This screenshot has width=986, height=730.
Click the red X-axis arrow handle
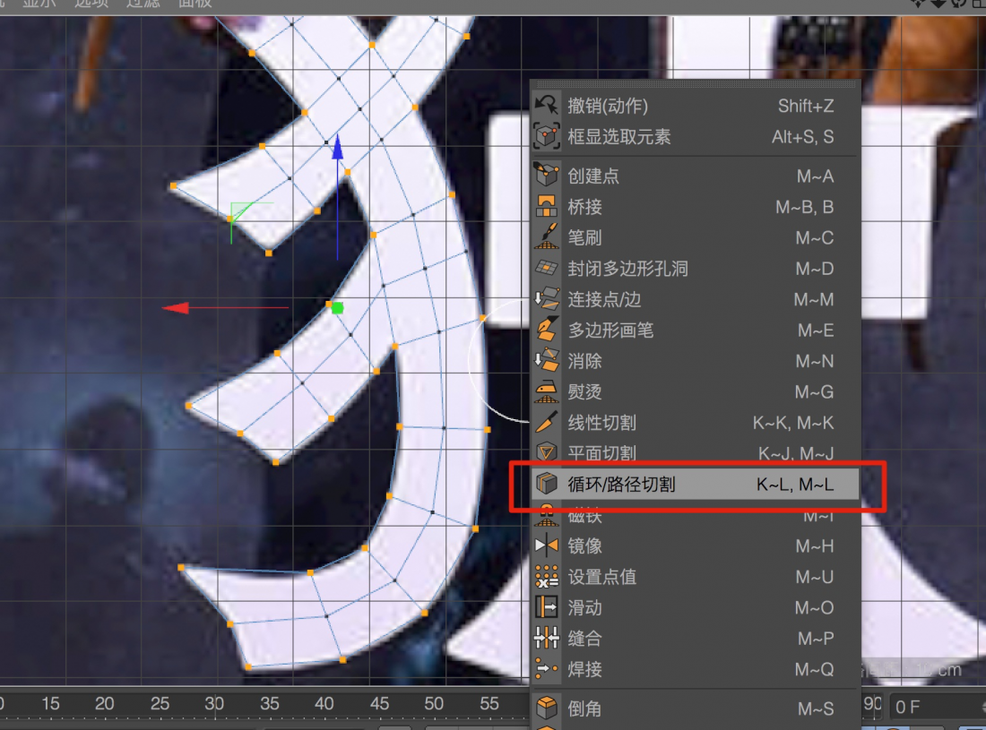coord(177,308)
